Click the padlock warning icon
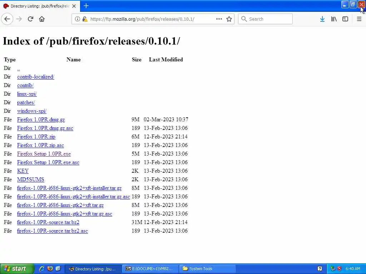 tap(85, 19)
